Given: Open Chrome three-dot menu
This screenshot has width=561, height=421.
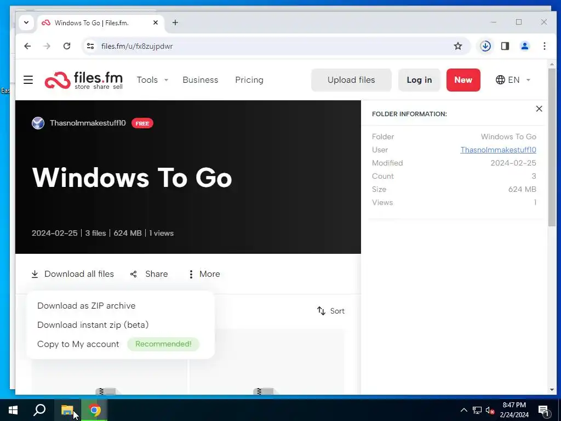Looking at the screenshot, I should coord(545,46).
